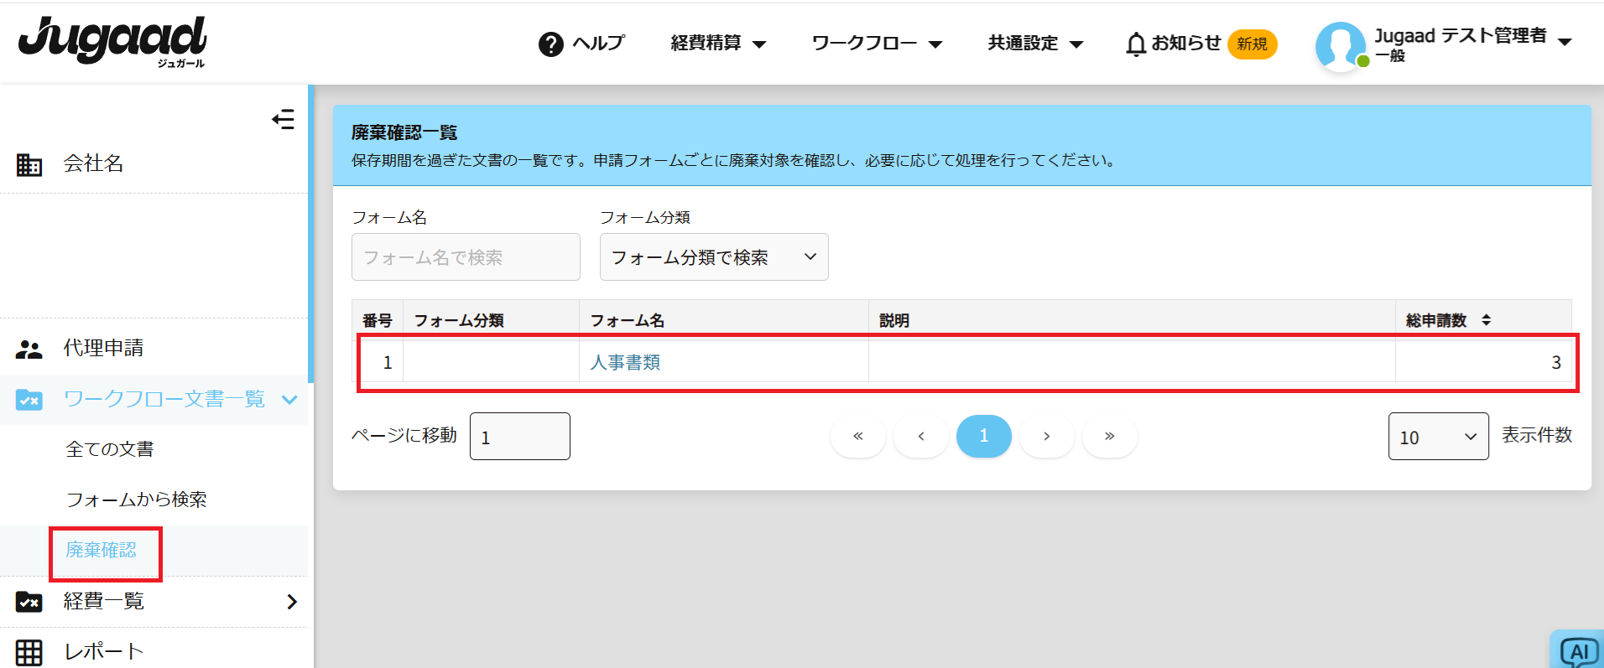This screenshot has width=1604, height=668.
Task: Open the 共通設定 menu
Action: (1035, 44)
